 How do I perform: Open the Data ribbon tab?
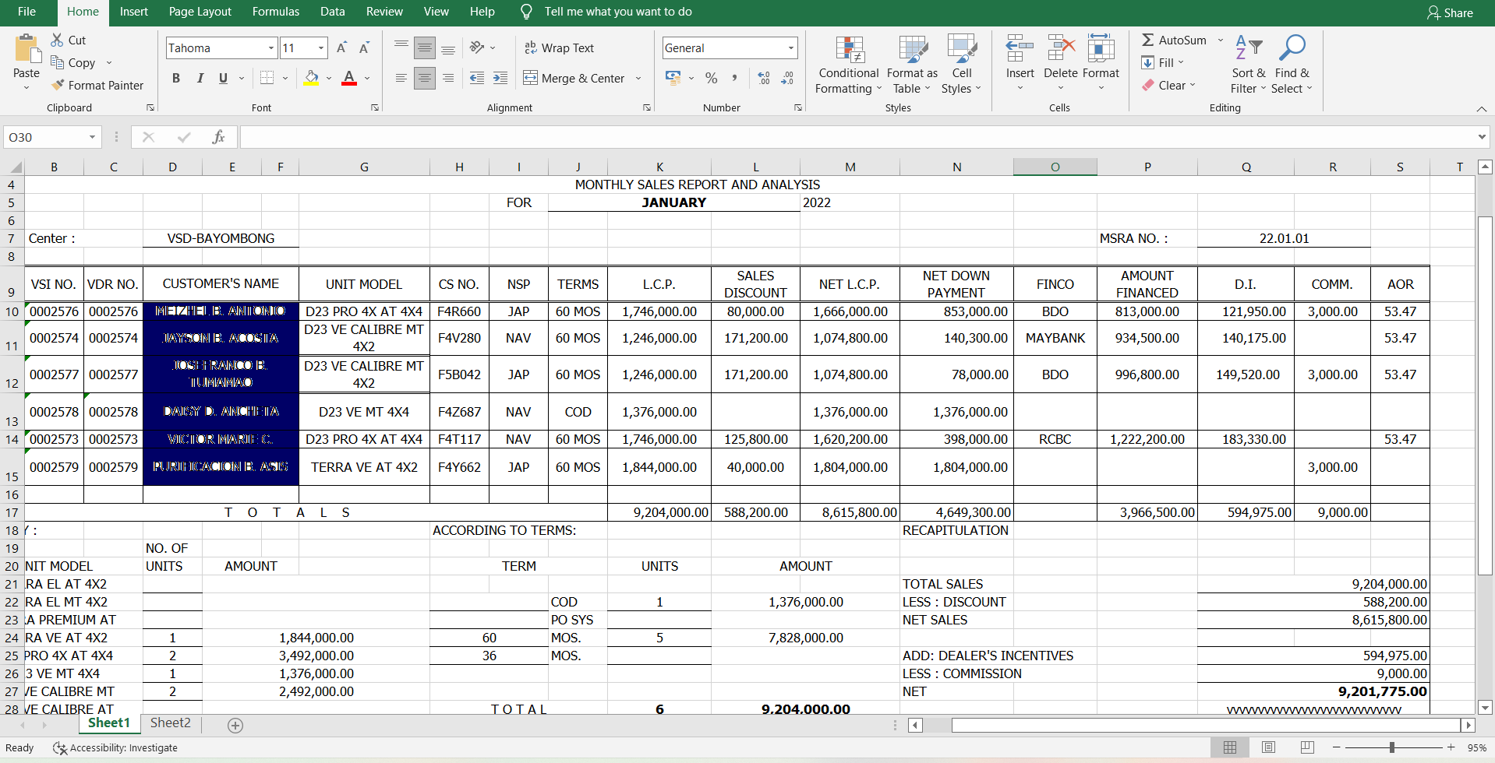click(333, 12)
